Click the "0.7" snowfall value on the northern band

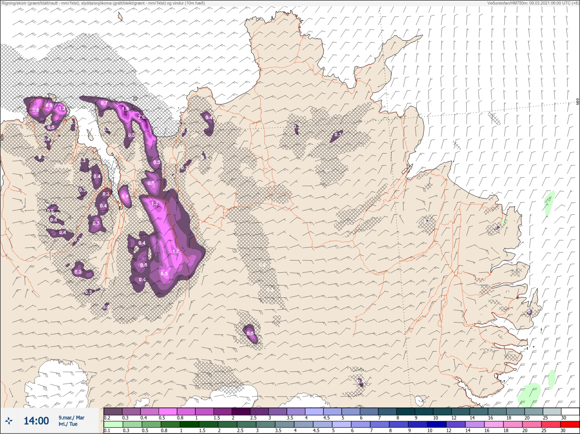(x=104, y=103)
